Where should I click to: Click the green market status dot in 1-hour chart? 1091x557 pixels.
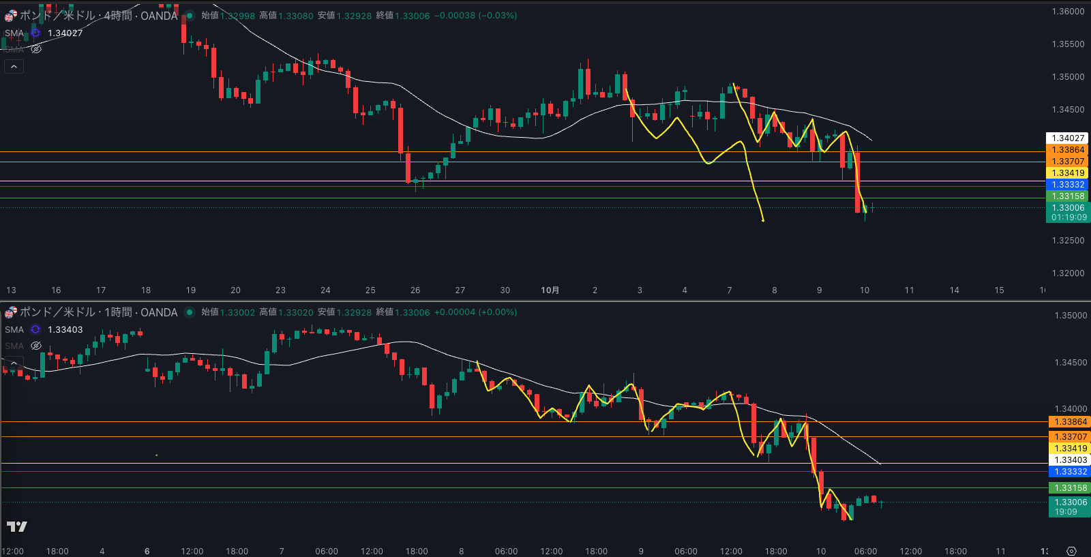pos(190,312)
